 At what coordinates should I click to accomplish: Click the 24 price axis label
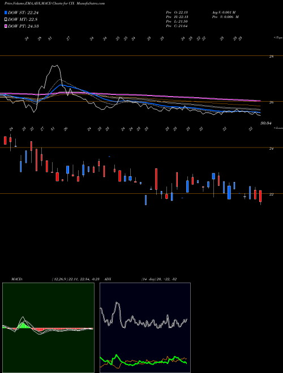(271, 149)
